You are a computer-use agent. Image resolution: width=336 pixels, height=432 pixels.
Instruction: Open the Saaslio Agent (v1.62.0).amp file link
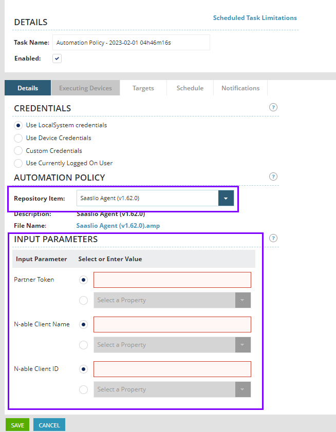tap(118, 226)
